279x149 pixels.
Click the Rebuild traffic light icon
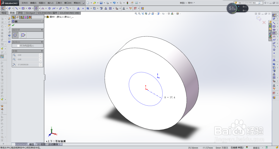coord(128,3)
